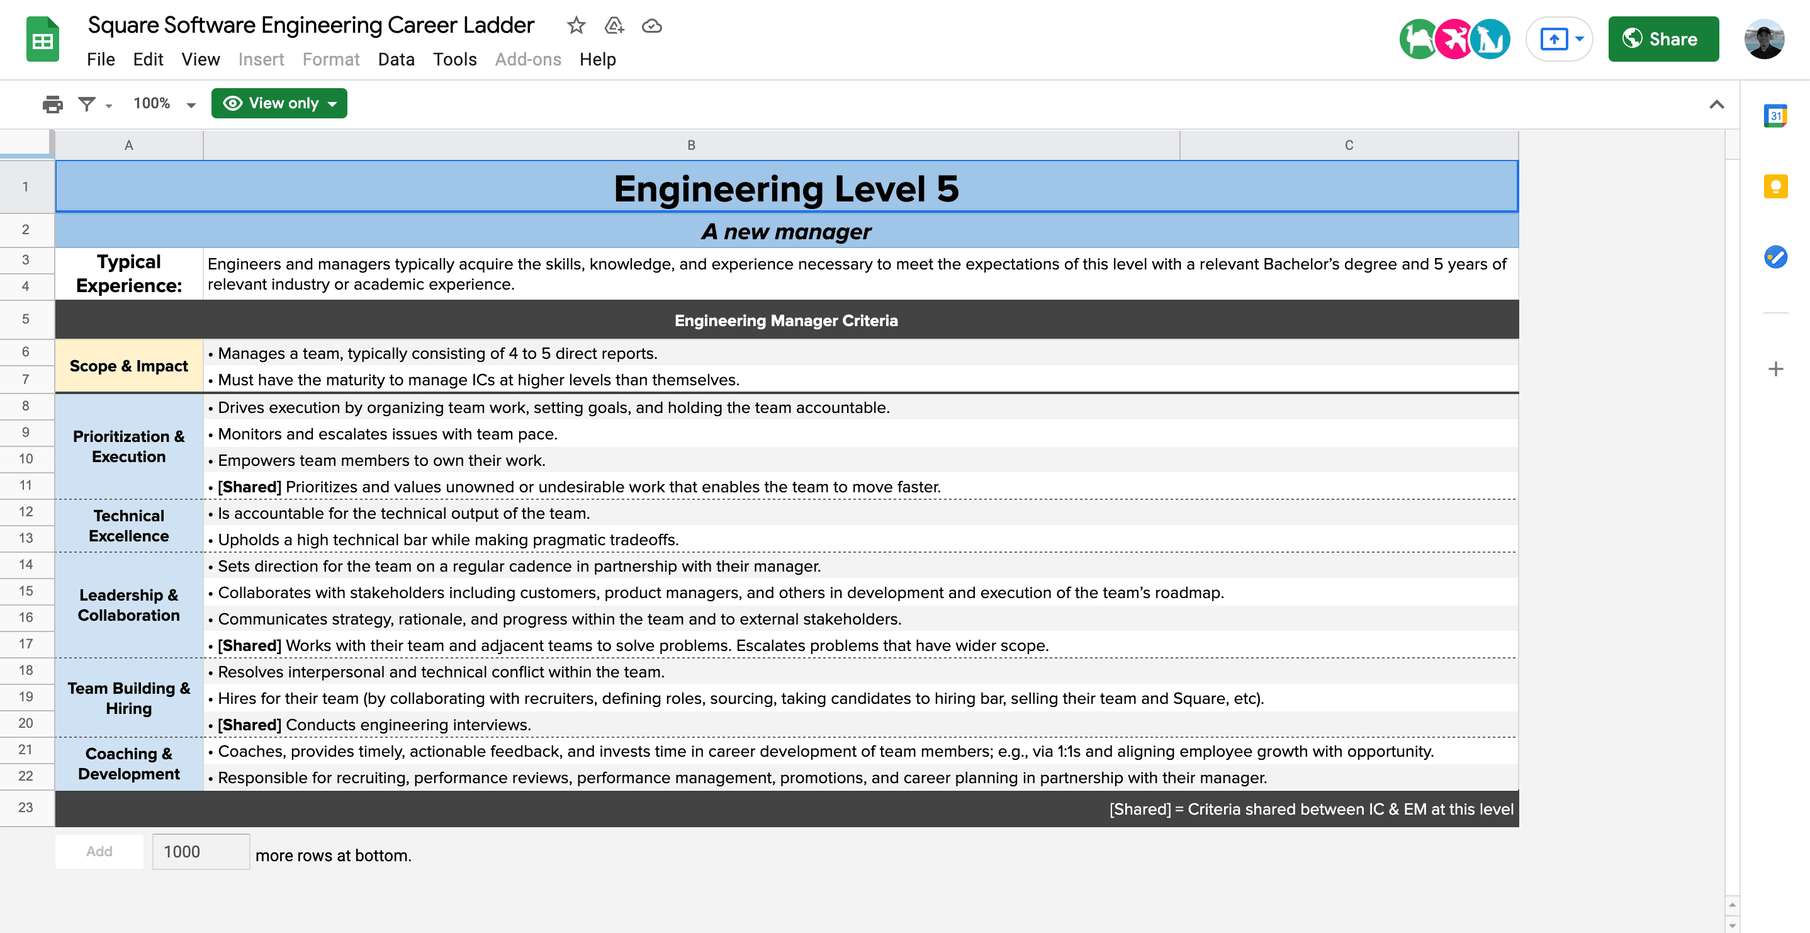Image resolution: width=1810 pixels, height=933 pixels.
Task: Click the green Share button
Action: [x=1663, y=40]
